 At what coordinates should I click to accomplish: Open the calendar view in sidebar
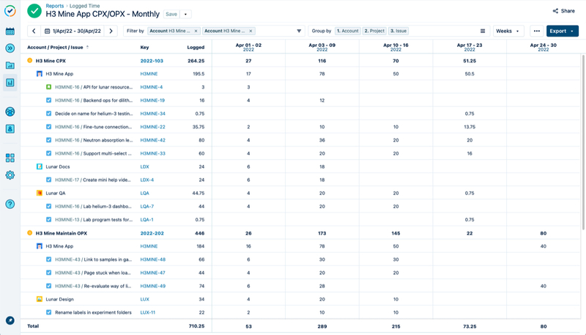pyautogui.click(x=10, y=32)
